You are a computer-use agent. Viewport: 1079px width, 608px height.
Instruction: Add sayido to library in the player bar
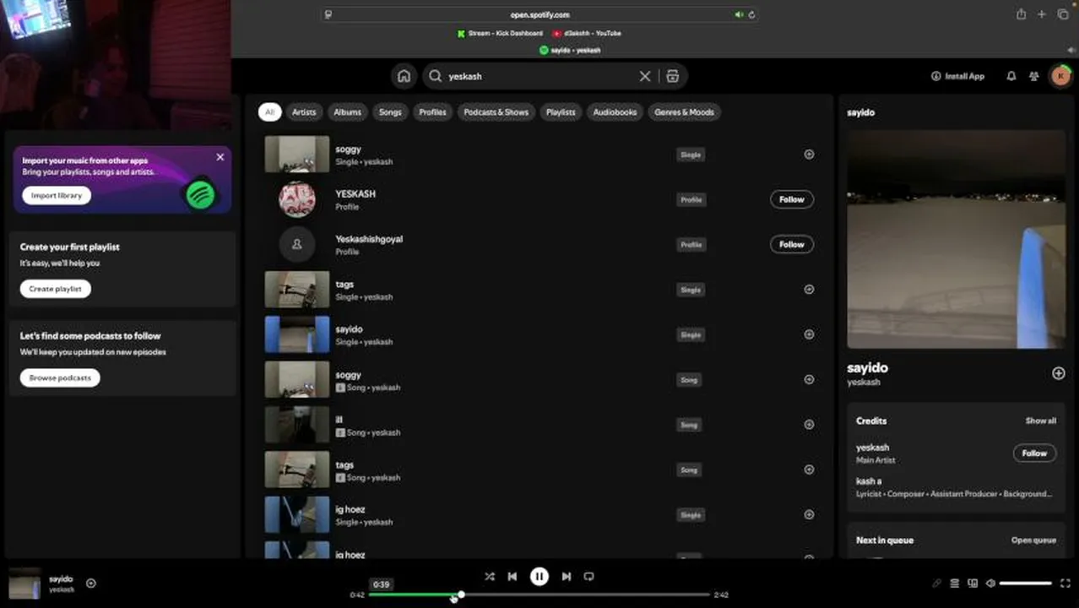pos(91,583)
